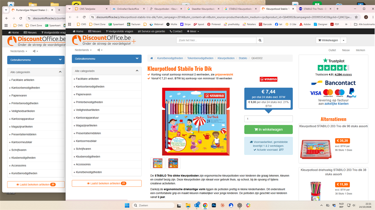The height and width of the screenshot is (210, 375).
Task: Open the Service en garantie menu item
Action: pyautogui.click(x=152, y=31)
